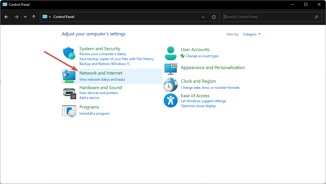Click the Refresh button in address bar
The image size is (326, 184).
click(214, 17)
